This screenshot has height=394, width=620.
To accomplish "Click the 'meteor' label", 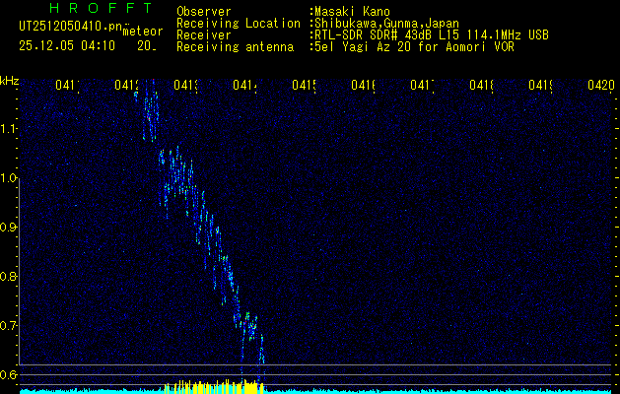I will tap(142, 32).
